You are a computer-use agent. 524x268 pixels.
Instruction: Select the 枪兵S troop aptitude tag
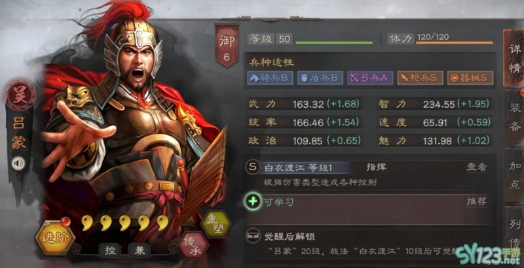pyautogui.click(x=420, y=78)
